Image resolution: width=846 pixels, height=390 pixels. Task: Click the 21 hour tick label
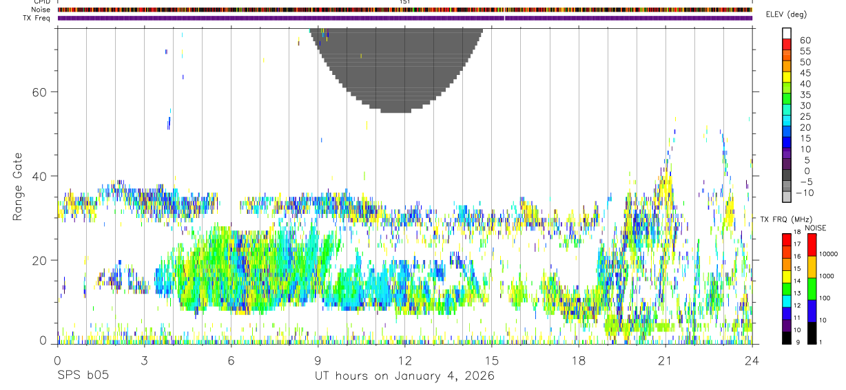(x=665, y=360)
